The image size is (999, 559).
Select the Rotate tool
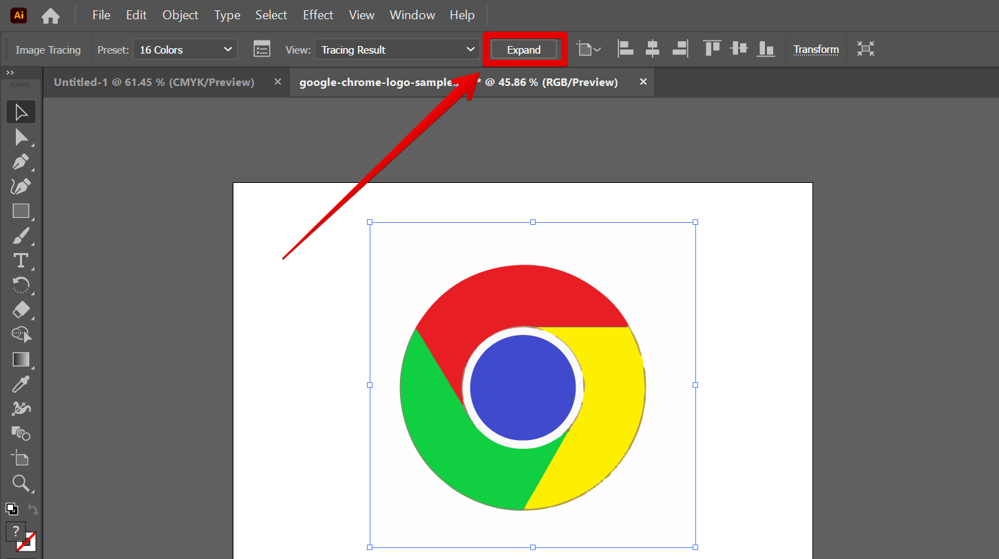21,285
